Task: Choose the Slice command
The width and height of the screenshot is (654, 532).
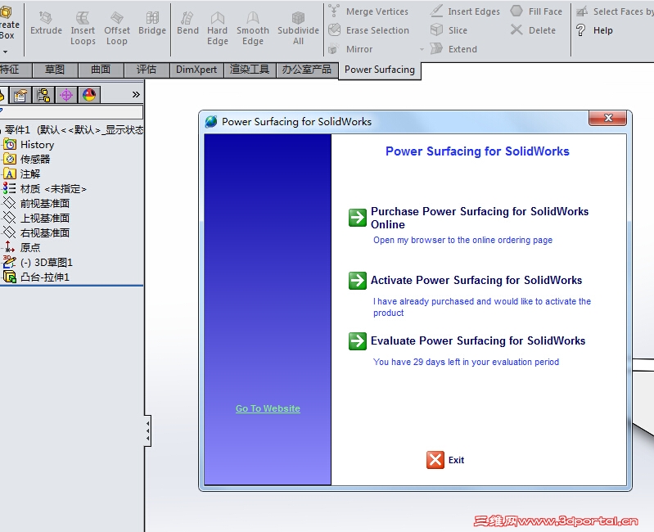Action: [449, 30]
